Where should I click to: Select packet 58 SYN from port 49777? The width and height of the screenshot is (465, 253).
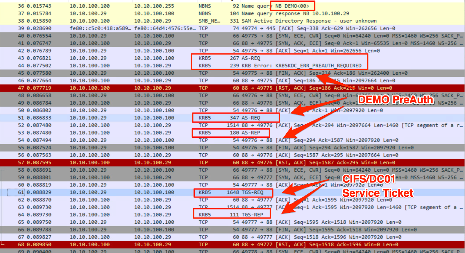click(174, 170)
